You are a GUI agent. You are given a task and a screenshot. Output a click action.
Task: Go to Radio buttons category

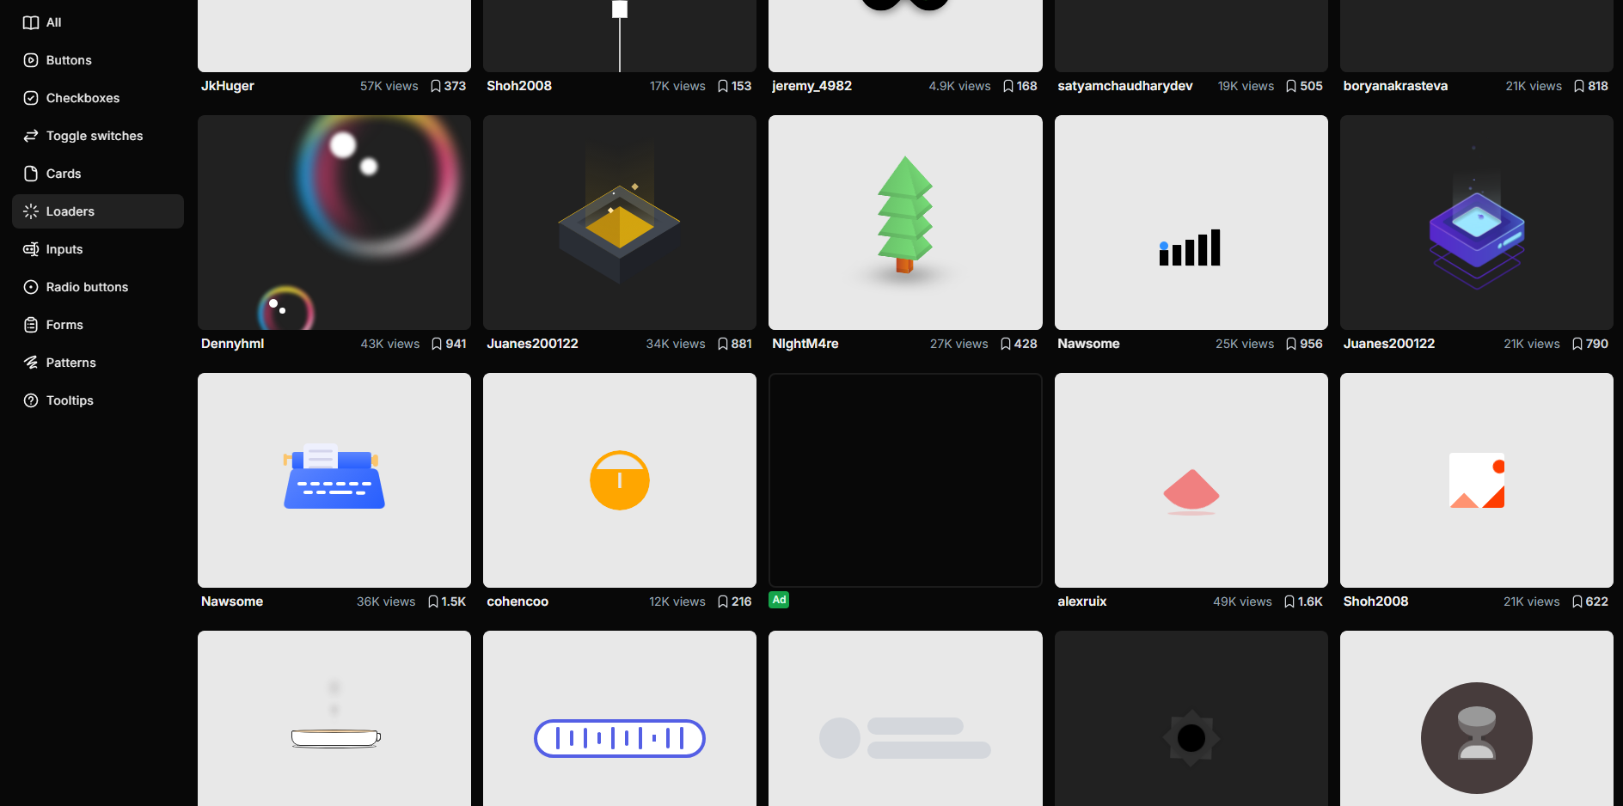point(87,287)
